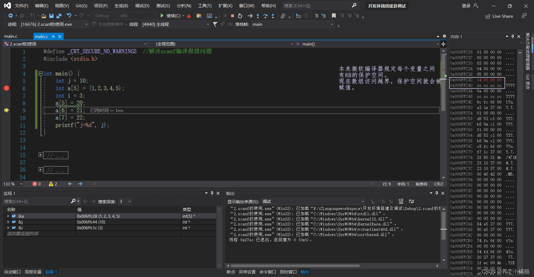Toggle word wrap in output panel
The width and height of the screenshot is (534, 277).
411,201
